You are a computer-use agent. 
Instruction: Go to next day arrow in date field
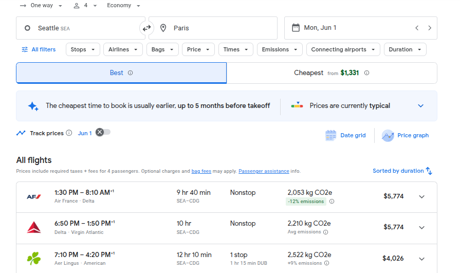tap(430, 28)
